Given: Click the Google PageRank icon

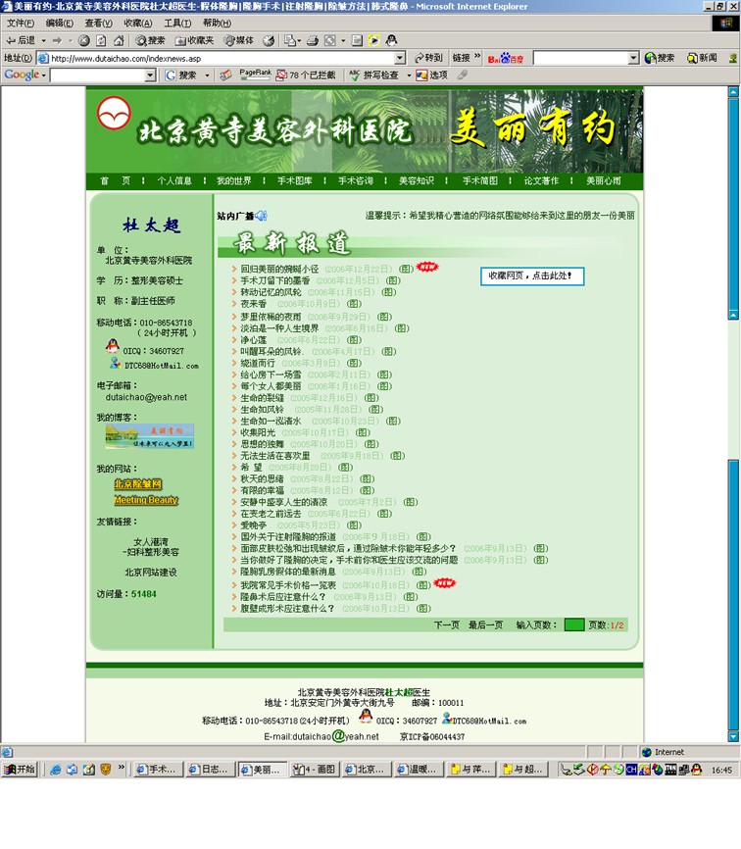Looking at the screenshot, I should 255,75.
